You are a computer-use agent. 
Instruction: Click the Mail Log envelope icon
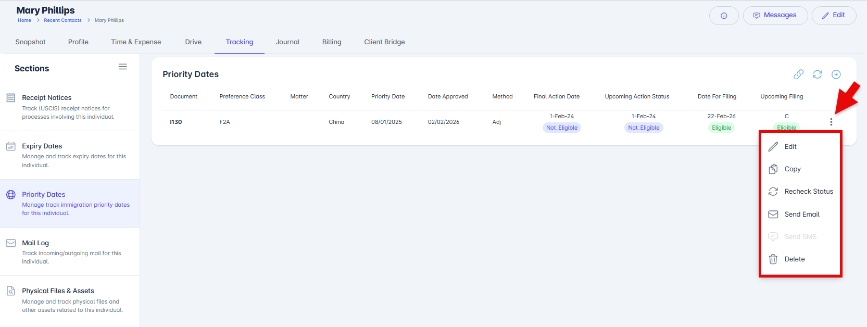click(x=10, y=243)
